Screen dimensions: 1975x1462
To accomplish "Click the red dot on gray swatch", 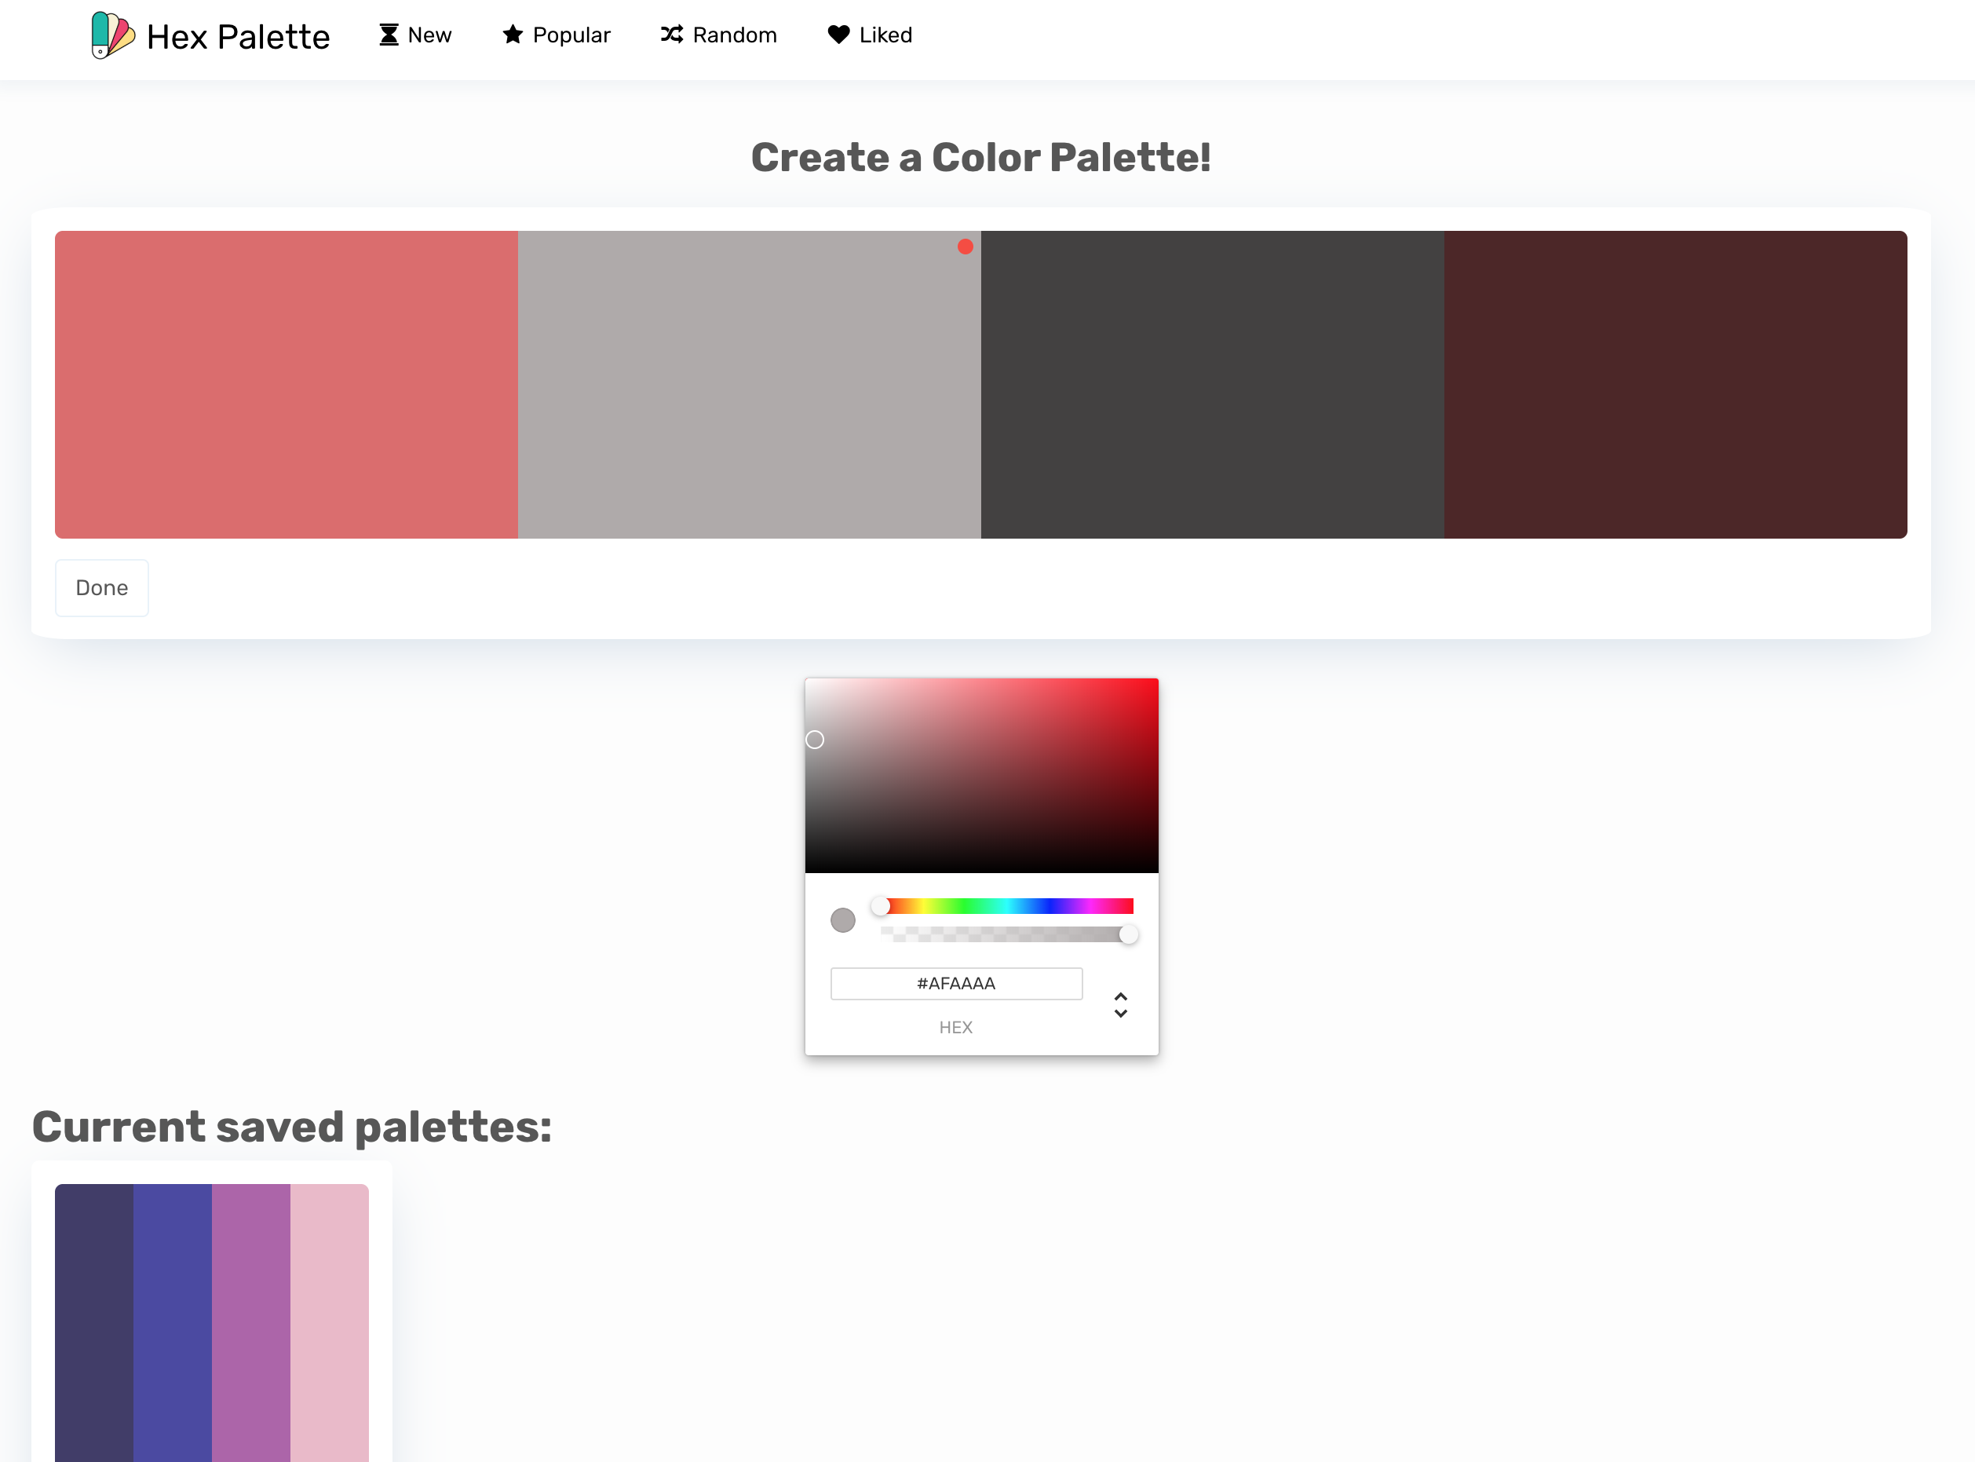I will pyautogui.click(x=966, y=247).
